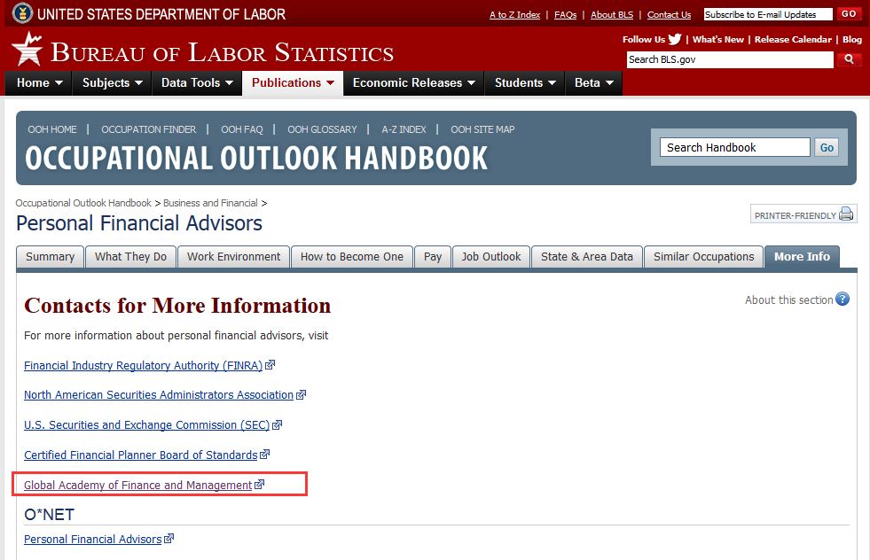Image resolution: width=870 pixels, height=560 pixels.
Task: Open the How to Become One tab
Action: pyautogui.click(x=352, y=257)
